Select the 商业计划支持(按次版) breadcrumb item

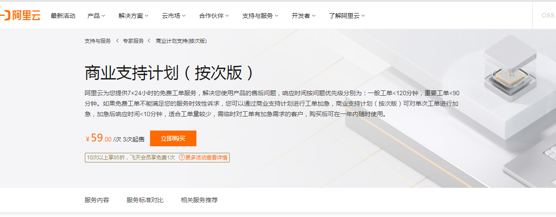181,41
